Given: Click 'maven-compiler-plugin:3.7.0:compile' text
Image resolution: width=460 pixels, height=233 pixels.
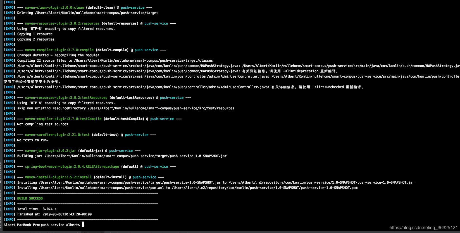Looking at the screenshot, I should coord(59,50).
